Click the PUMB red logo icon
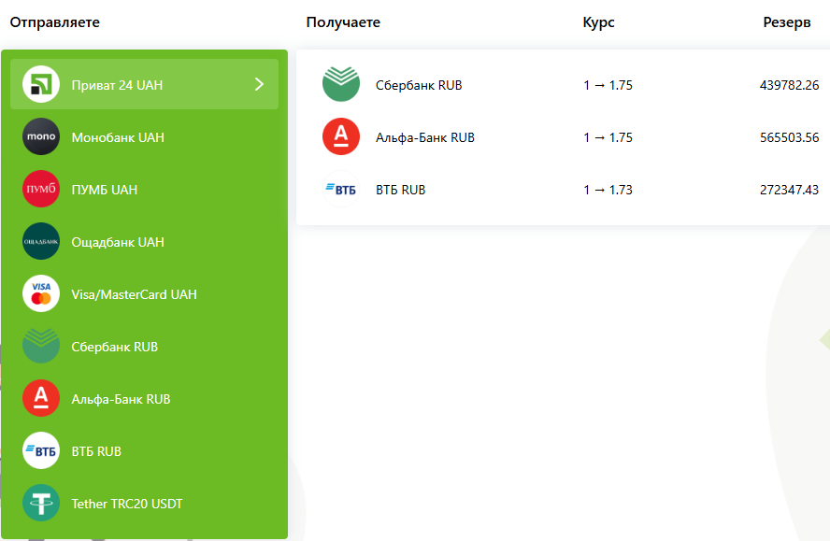Image resolution: width=830 pixels, height=541 pixels. coord(41,189)
